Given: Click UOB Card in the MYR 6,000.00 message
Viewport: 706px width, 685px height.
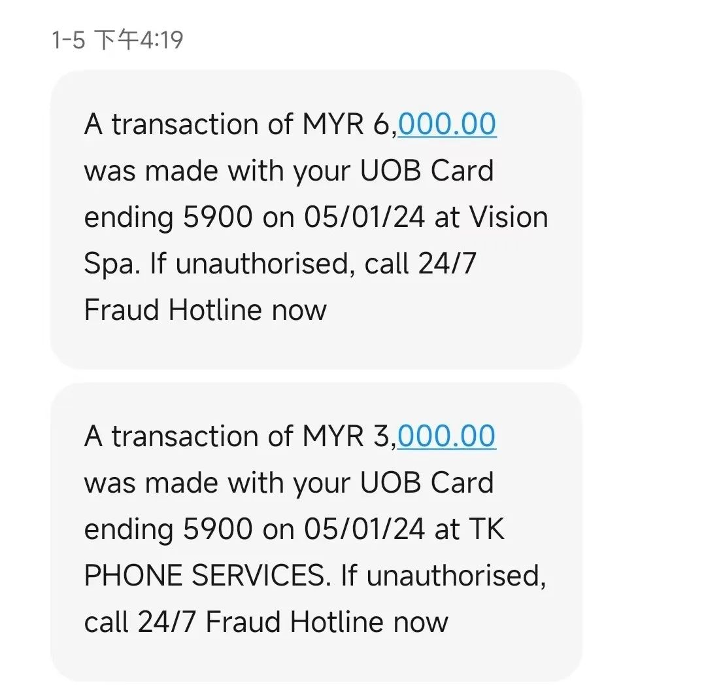Looking at the screenshot, I should (x=427, y=171).
